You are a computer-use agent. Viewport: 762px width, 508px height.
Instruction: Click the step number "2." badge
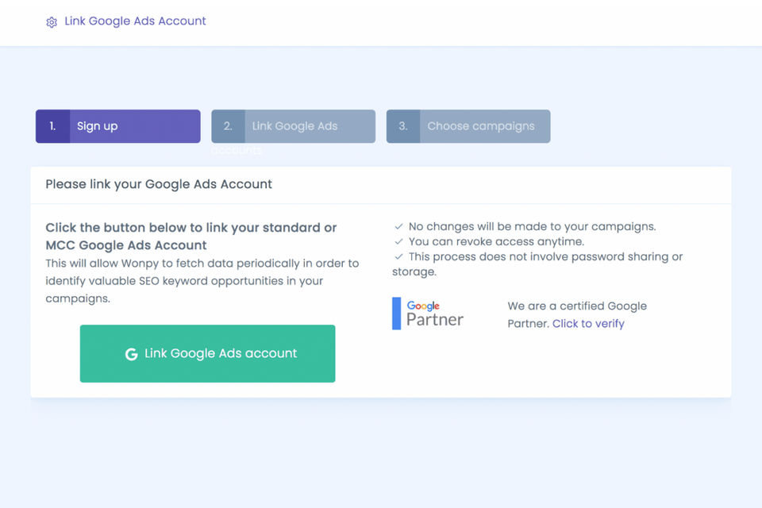tap(228, 126)
